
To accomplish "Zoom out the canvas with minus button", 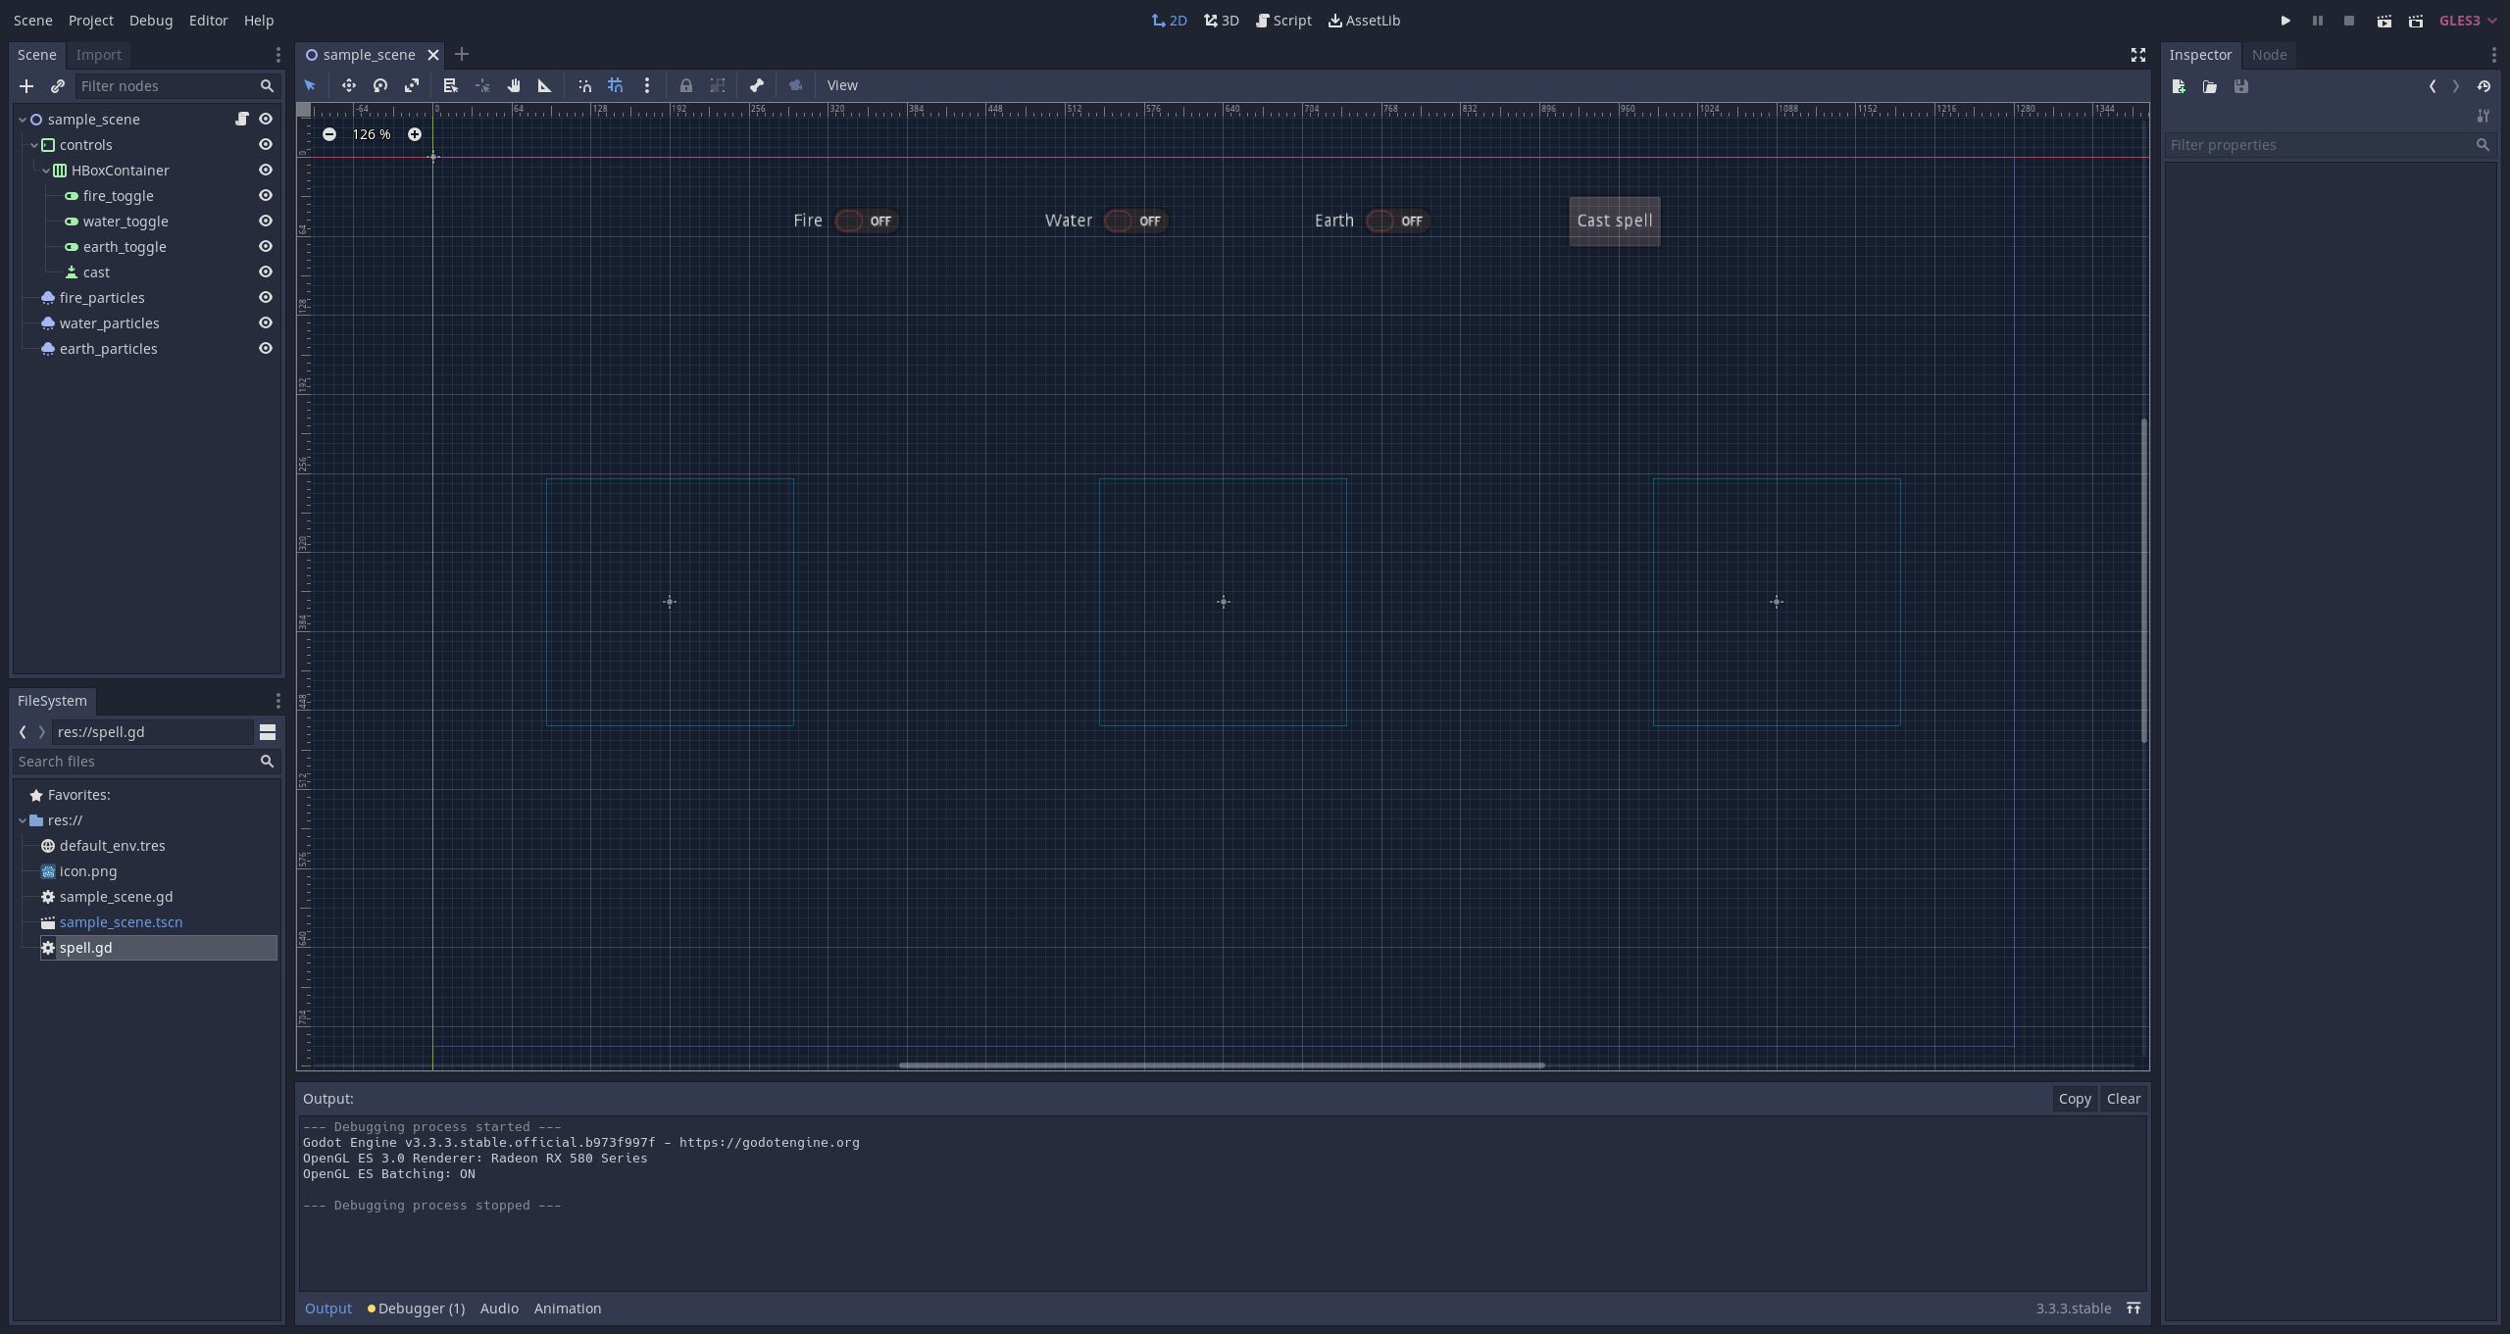I will (329, 134).
